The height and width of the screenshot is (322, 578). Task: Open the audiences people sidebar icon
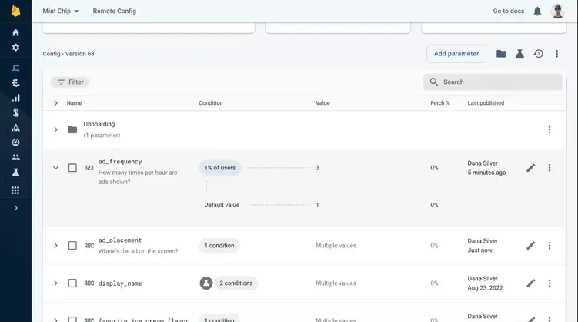click(x=15, y=157)
